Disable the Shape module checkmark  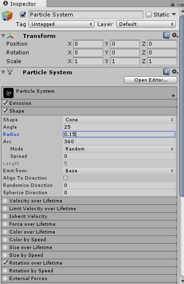5,111
